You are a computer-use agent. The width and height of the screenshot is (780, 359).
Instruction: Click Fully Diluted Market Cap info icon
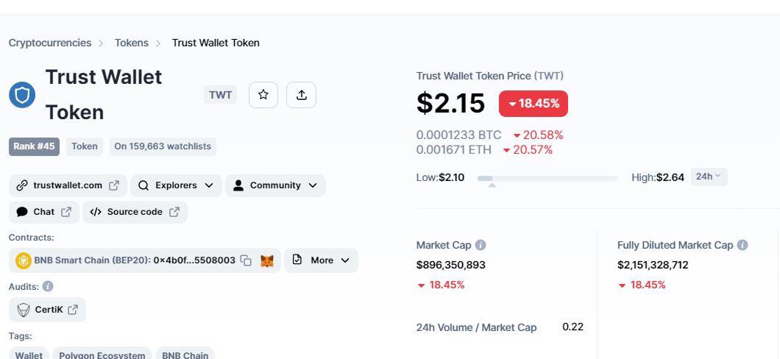pyautogui.click(x=742, y=245)
